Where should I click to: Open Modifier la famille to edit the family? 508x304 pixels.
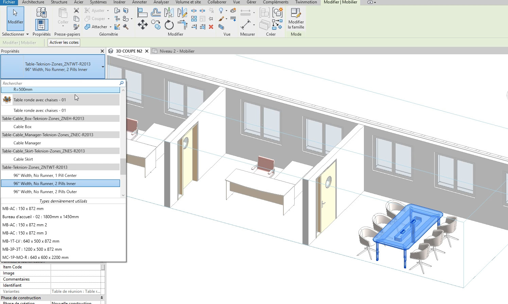[x=296, y=19]
